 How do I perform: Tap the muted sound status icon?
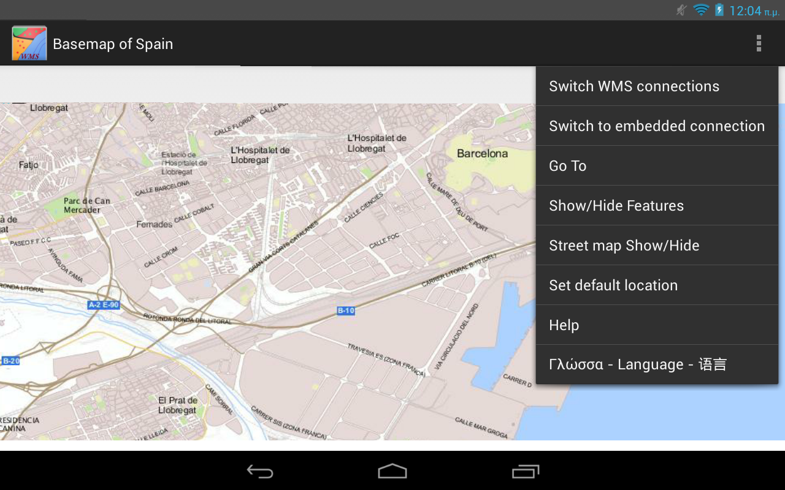click(681, 10)
